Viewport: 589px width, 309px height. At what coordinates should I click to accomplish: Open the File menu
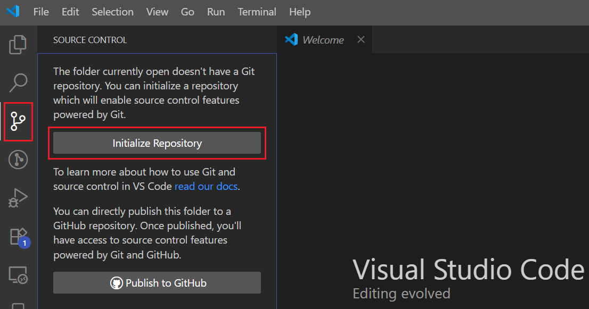[41, 12]
